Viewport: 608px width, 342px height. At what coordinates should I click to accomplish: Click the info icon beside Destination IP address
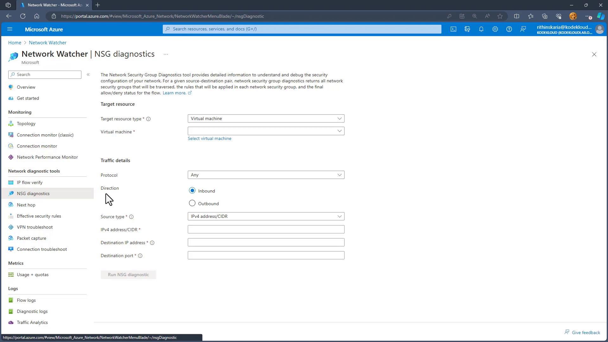152,243
